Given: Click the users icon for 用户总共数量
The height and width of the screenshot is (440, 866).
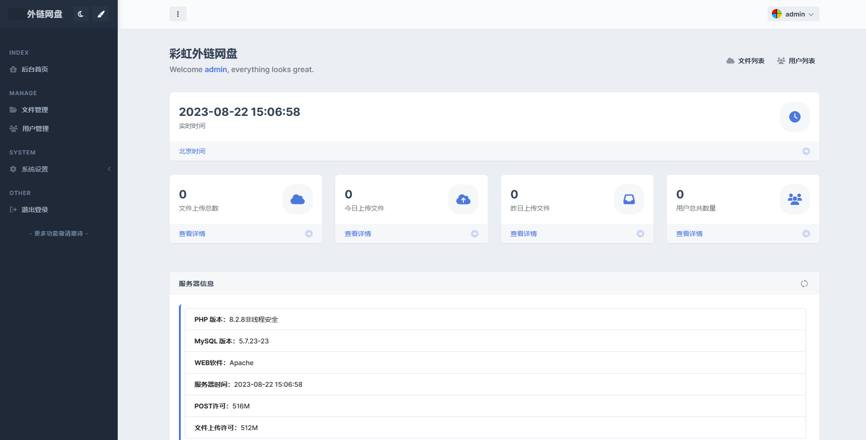Looking at the screenshot, I should pyautogui.click(x=794, y=199).
